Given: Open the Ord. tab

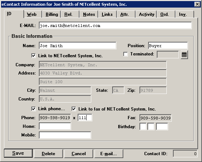Looking at the screenshot, I should (x=166, y=14).
